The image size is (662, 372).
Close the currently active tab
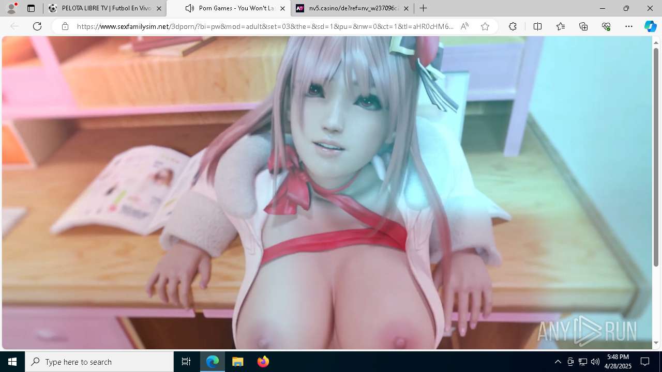coord(282,8)
